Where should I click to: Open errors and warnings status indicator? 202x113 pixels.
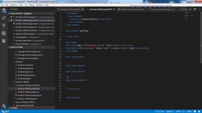coord(5,111)
